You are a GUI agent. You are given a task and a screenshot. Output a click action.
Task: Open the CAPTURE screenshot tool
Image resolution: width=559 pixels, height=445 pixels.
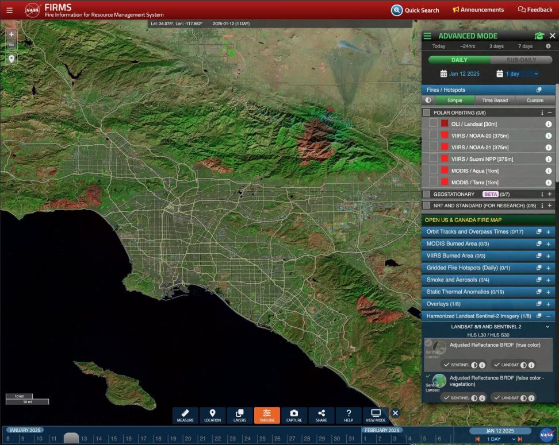[x=294, y=416]
